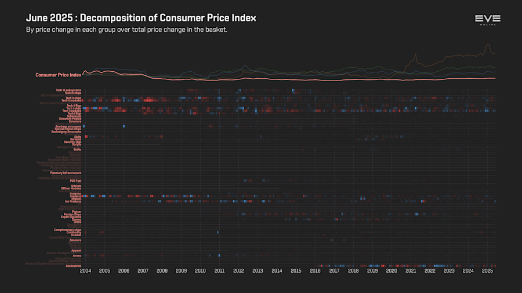Click the Complimentary ships row label
Image resolution: width=522 pixels, height=293 pixels.
(68, 230)
